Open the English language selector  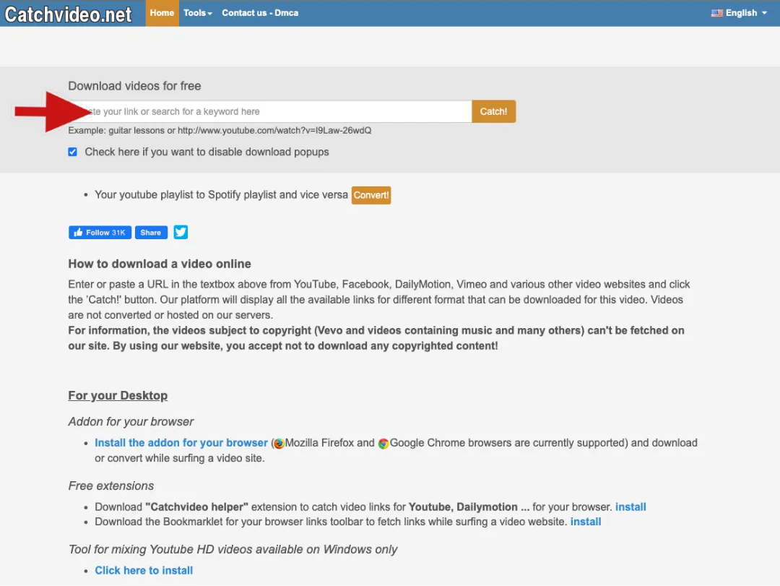(x=740, y=13)
